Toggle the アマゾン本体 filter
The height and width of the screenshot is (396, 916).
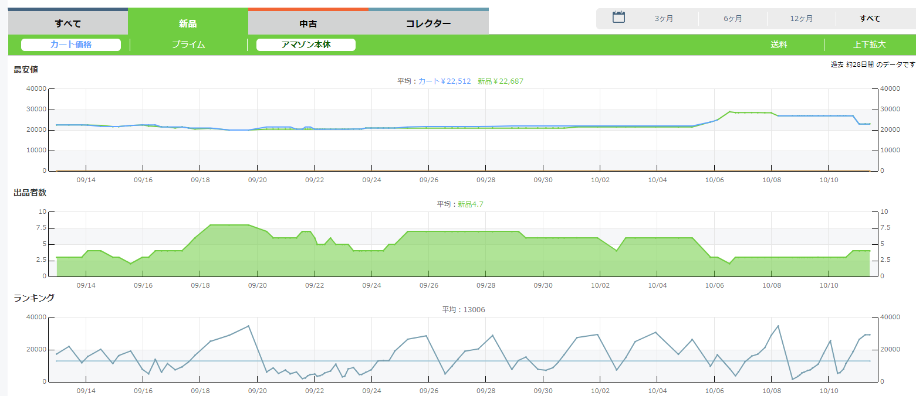pos(306,45)
